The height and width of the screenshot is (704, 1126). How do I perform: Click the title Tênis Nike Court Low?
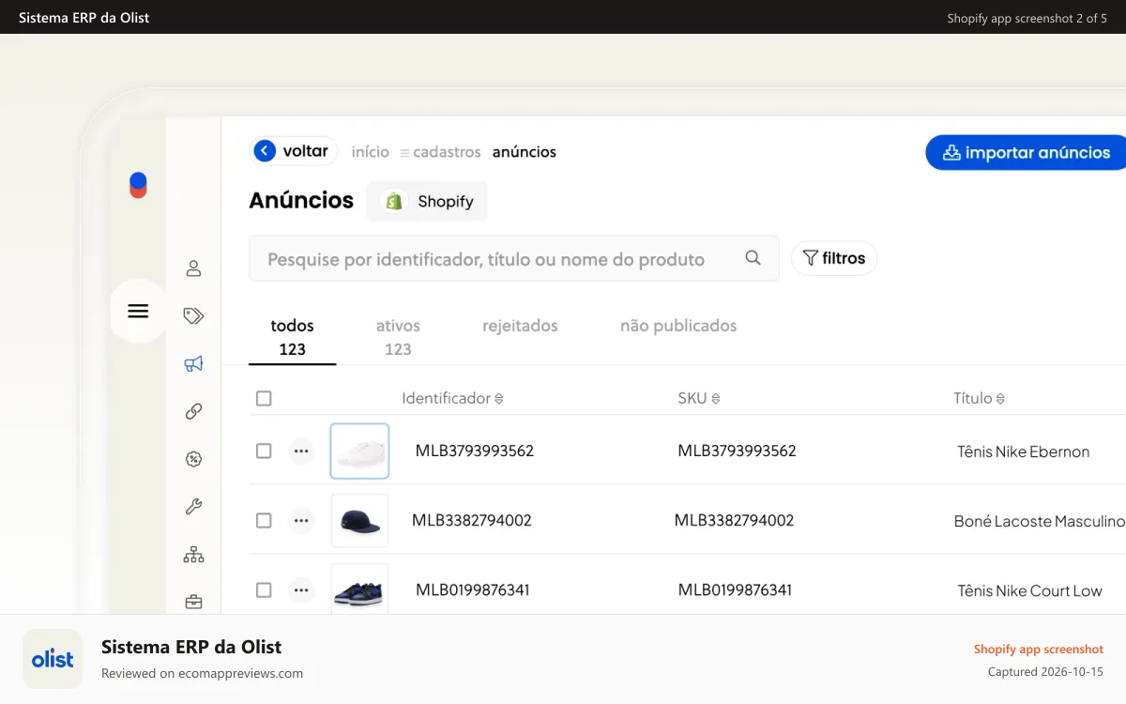pos(1030,590)
